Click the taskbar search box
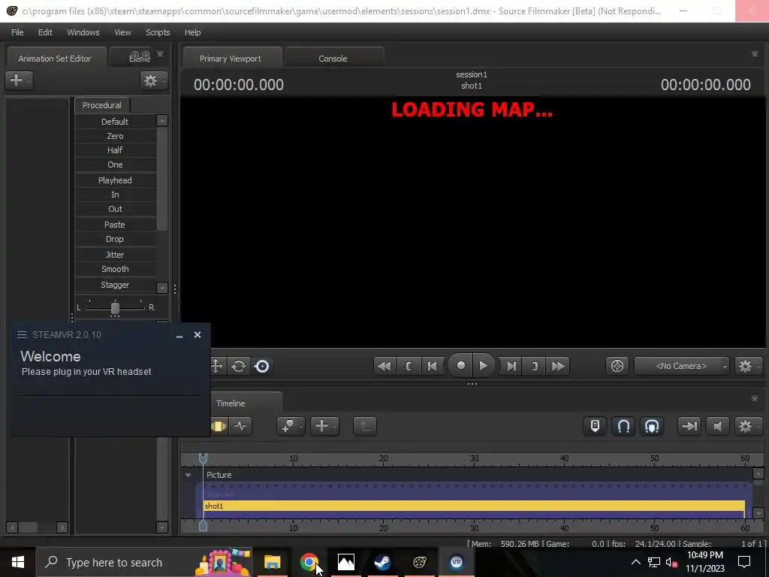 144,562
